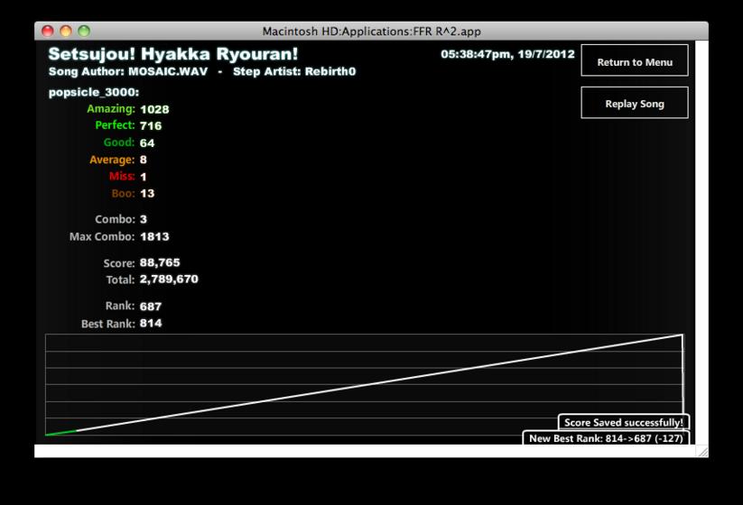Image resolution: width=743 pixels, height=505 pixels.
Task: Close the window with red button
Action: [x=47, y=32]
